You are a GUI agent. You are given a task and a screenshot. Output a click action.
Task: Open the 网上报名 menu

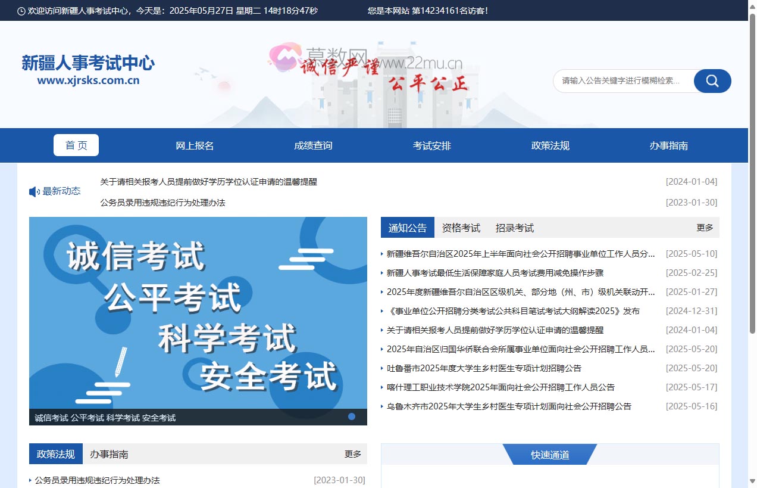click(x=195, y=145)
